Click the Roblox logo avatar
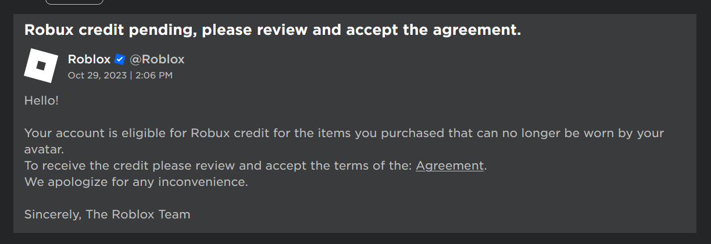 point(41,66)
